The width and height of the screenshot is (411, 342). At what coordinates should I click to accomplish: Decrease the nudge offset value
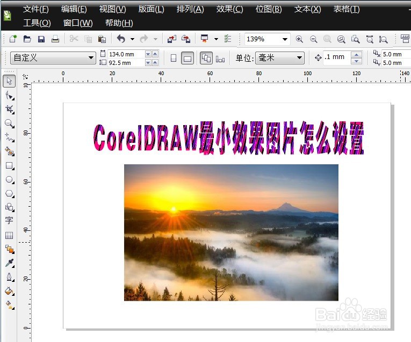tap(356, 61)
